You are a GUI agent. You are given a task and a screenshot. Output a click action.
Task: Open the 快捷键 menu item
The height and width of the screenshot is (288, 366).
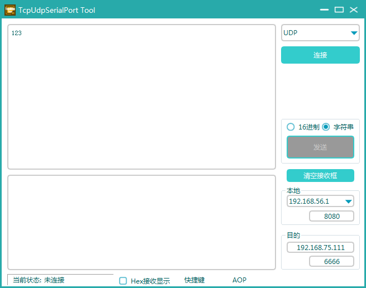194,280
